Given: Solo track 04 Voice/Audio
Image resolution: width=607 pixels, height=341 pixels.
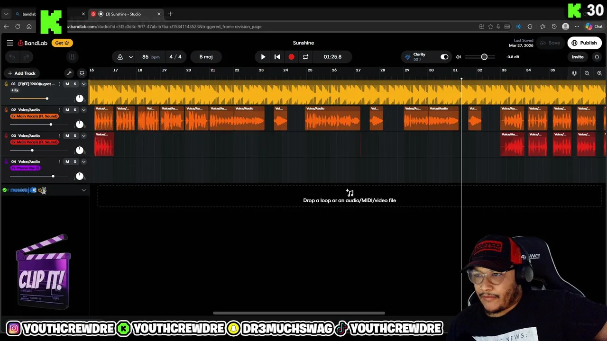Looking at the screenshot, I should click(74, 162).
